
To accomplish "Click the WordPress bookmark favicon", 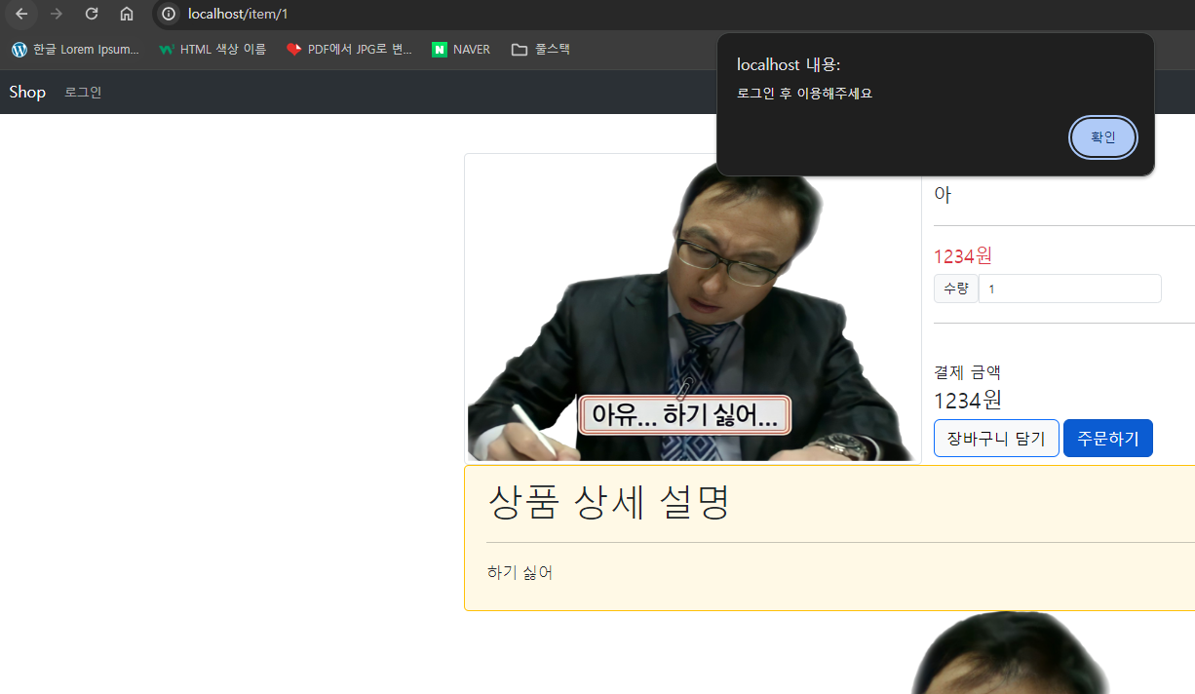I will 19,49.
